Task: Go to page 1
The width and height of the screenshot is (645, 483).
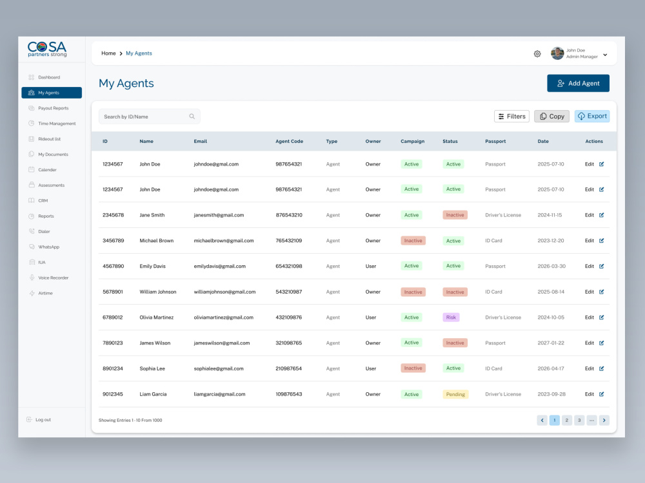Action: point(555,420)
